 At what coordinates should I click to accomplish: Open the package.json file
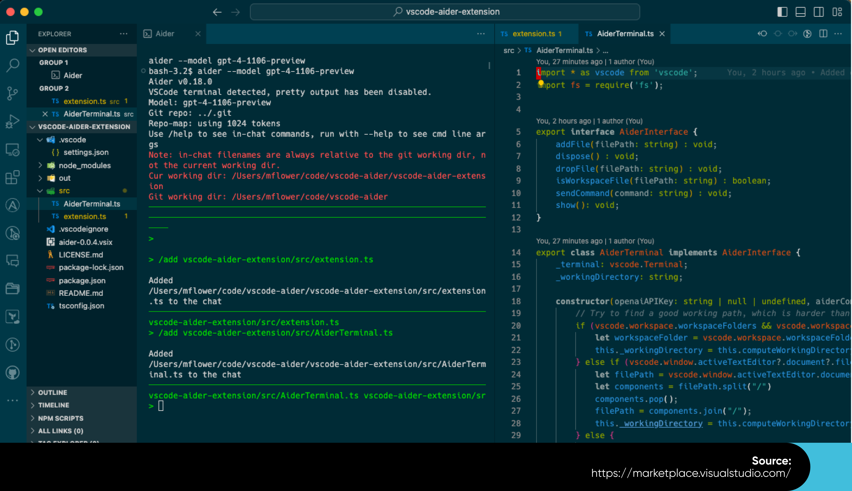point(82,281)
